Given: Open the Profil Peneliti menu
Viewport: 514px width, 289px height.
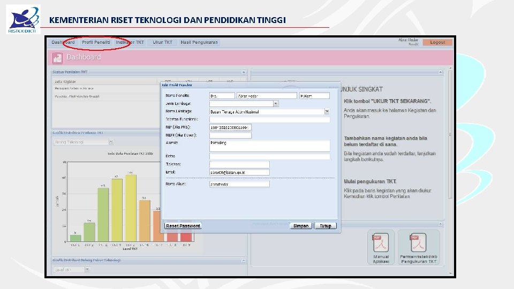Looking at the screenshot, I should point(96,42).
